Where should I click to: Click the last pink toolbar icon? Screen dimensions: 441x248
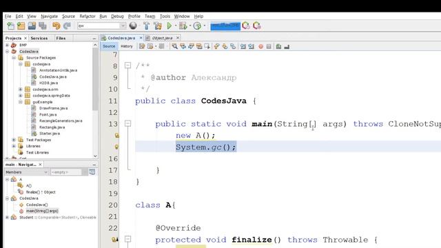pos(257,26)
